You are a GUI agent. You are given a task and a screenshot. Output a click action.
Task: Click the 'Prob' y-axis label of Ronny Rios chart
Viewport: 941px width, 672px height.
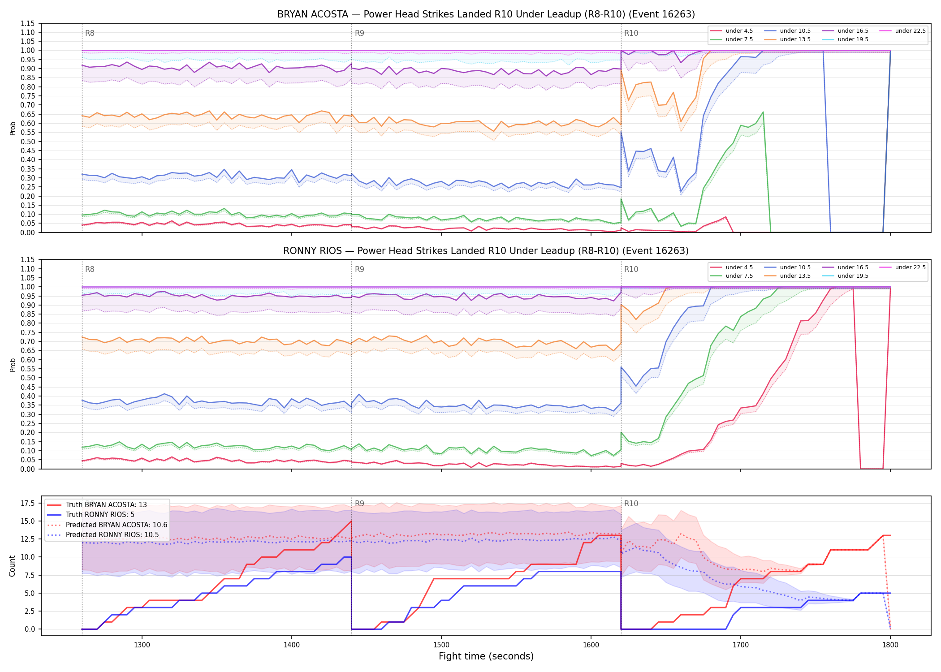tap(13, 365)
